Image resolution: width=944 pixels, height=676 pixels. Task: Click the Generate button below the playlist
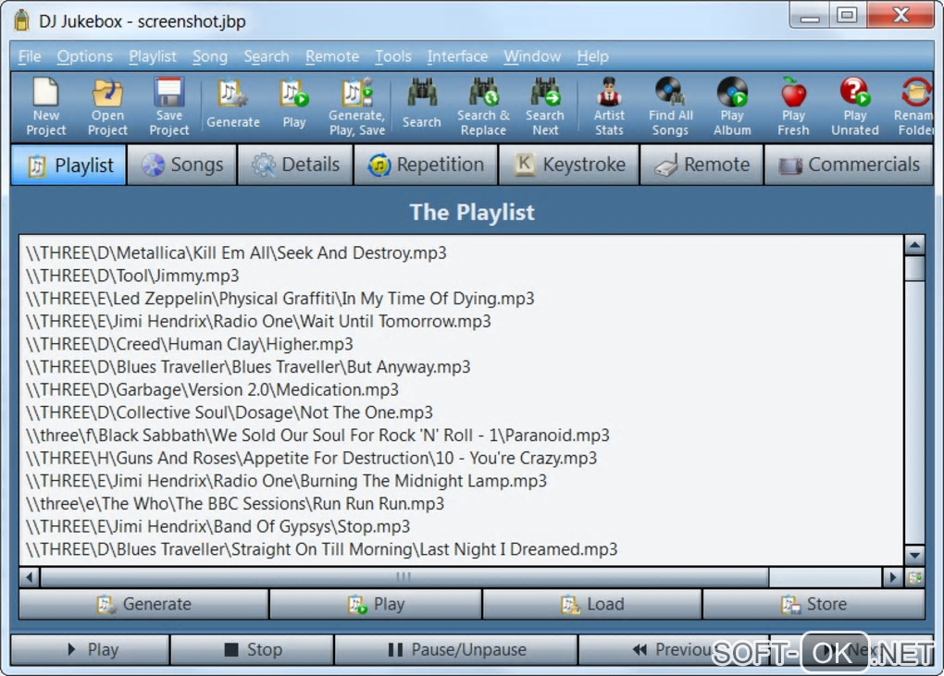pyautogui.click(x=143, y=604)
